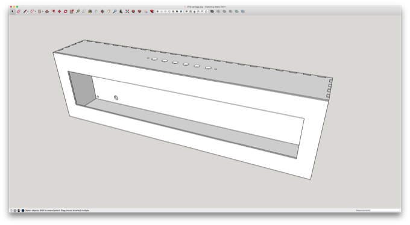
Task: Click the Zoom Extents tool
Action: (x=127, y=11)
